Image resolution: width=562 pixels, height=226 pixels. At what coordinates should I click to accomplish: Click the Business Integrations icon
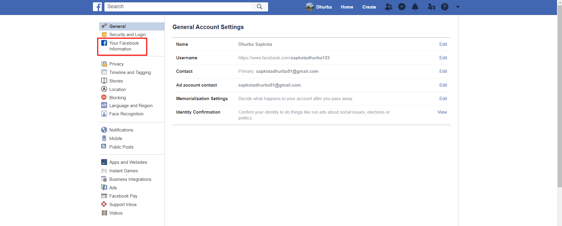click(104, 179)
